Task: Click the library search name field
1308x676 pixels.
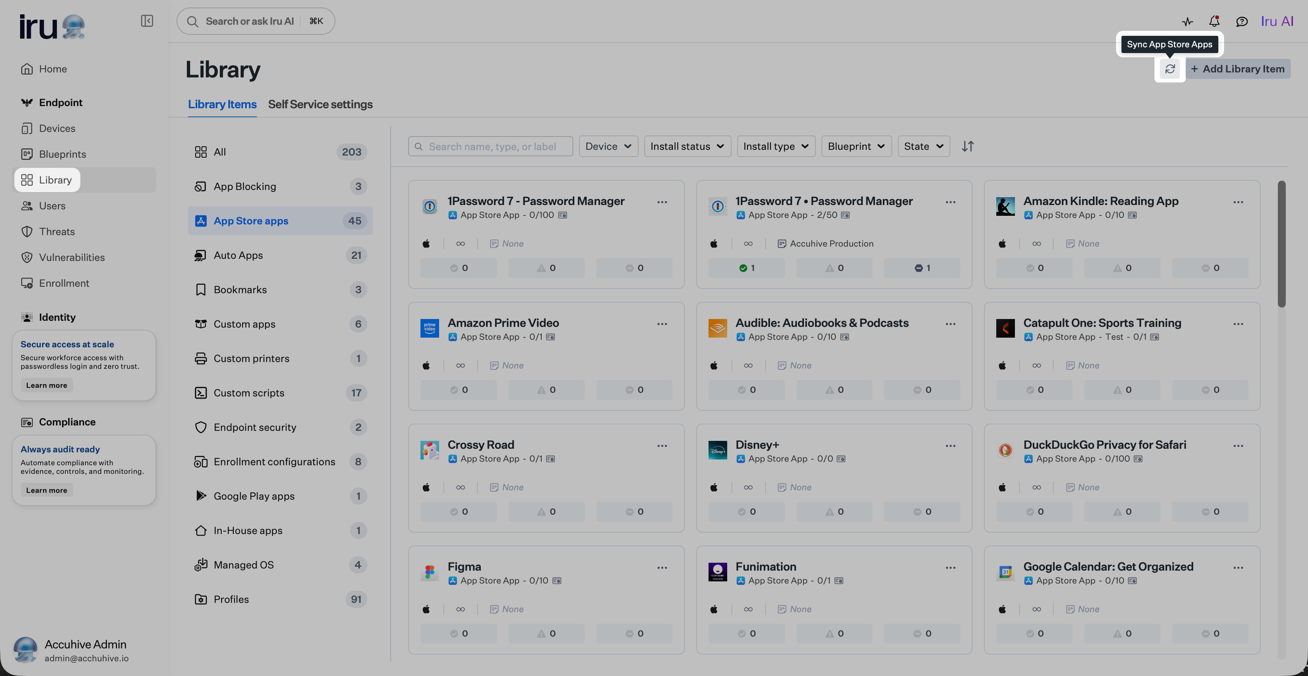Action: 490,146
